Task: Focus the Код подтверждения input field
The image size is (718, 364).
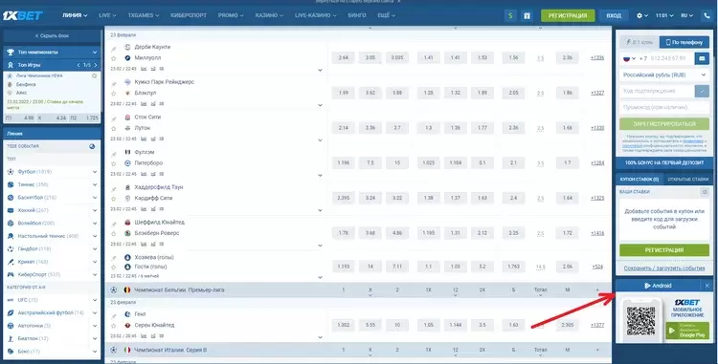Action: pos(657,91)
